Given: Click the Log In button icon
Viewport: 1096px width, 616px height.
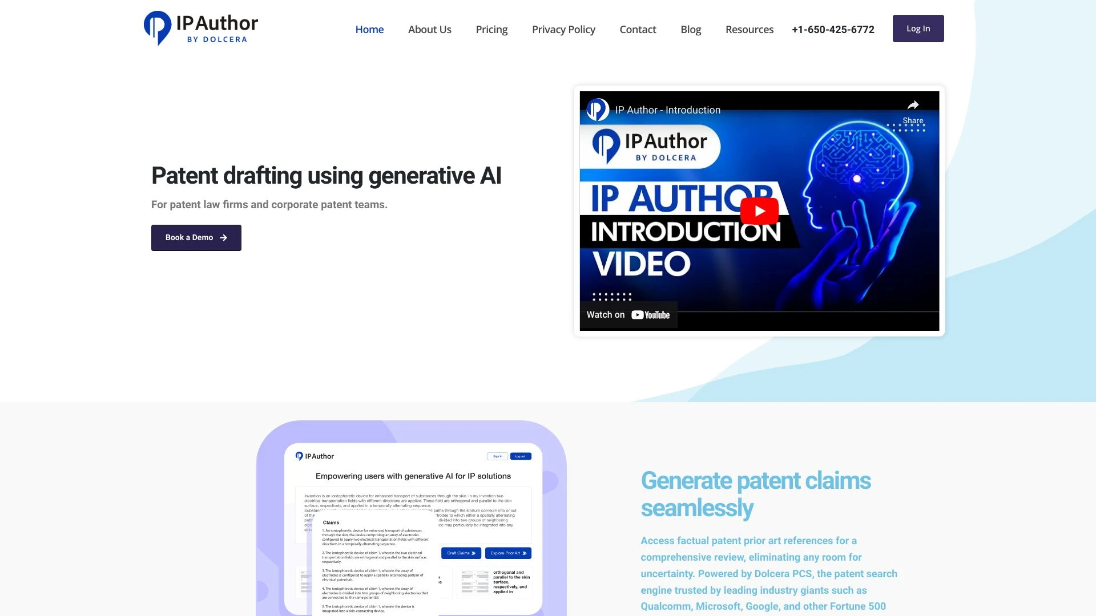Looking at the screenshot, I should point(917,29).
